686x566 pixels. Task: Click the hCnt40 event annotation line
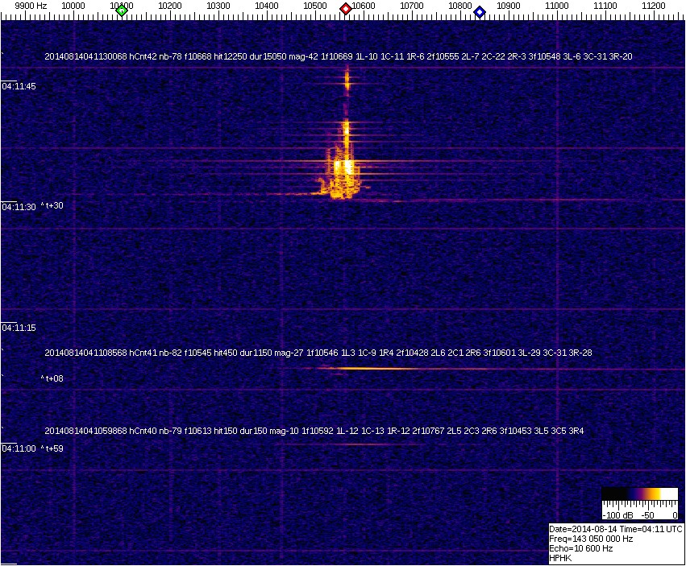(314, 432)
